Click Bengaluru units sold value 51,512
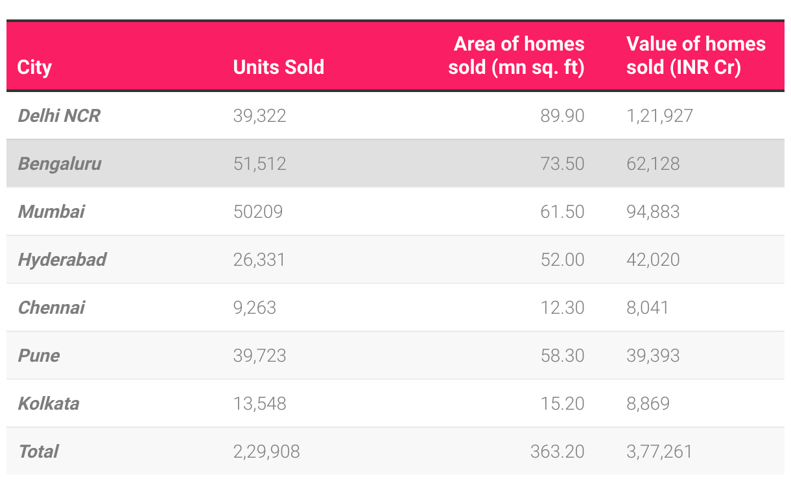The width and height of the screenshot is (791, 481). pos(259,163)
